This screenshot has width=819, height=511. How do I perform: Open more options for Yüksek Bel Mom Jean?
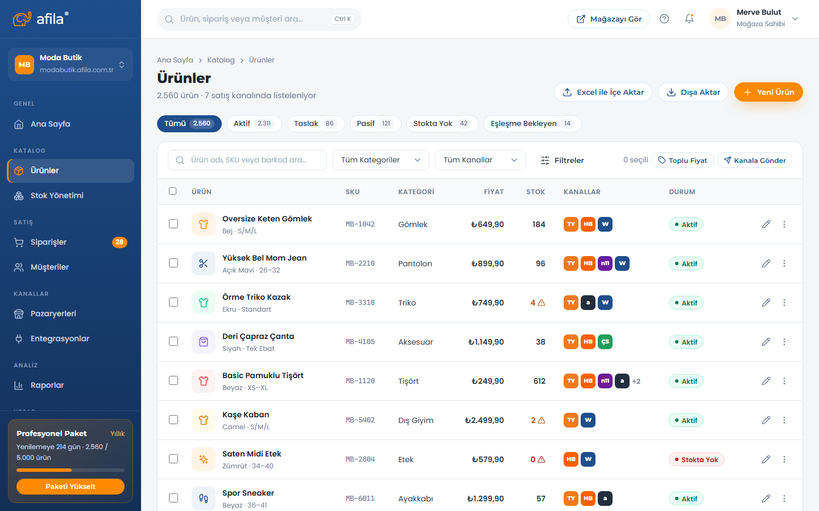[x=784, y=263]
